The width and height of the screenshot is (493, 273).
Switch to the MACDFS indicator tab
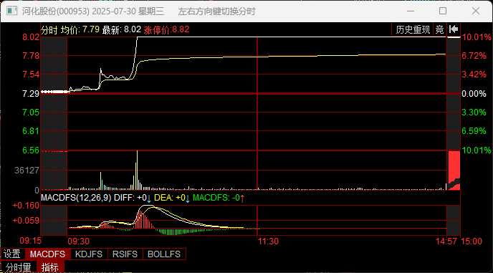point(47,254)
